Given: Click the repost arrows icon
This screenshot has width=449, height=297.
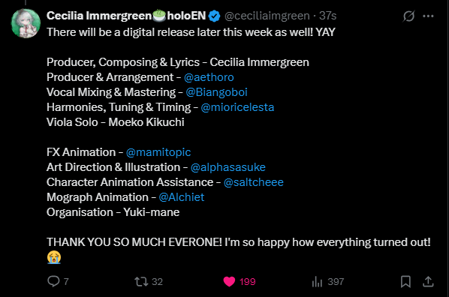Looking at the screenshot, I should coord(141,281).
